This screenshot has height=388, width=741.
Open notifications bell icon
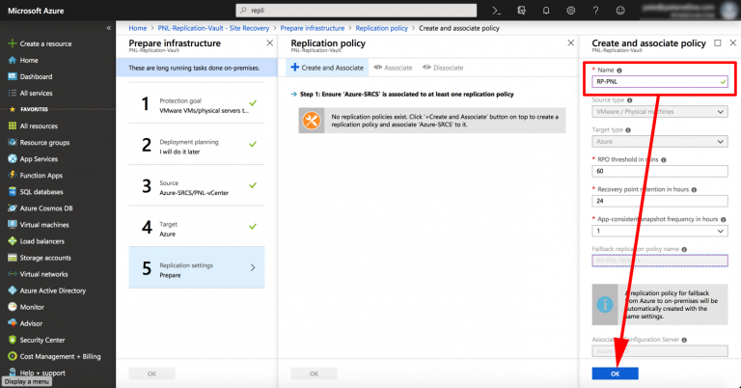(546, 11)
